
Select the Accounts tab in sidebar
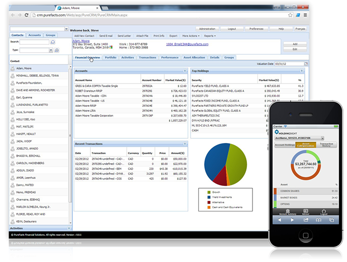(x=35, y=35)
